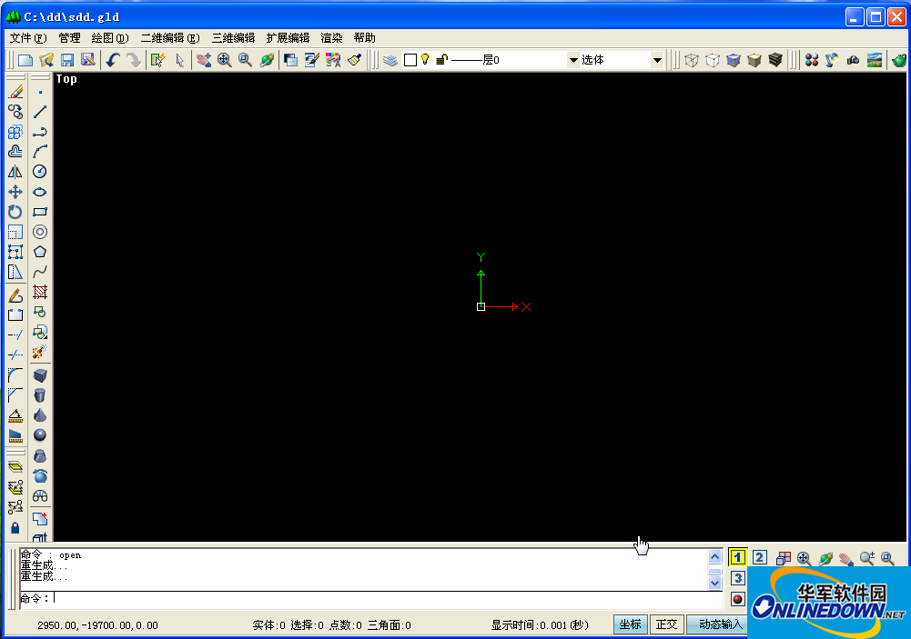The image size is (911, 639).
Task: Open the 渲染 menu
Action: pyautogui.click(x=332, y=38)
